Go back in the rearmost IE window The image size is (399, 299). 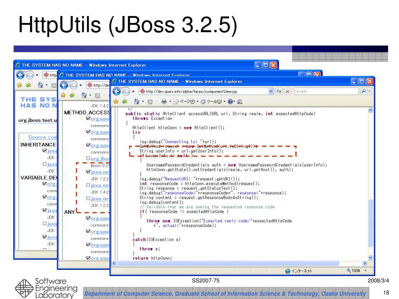(x=20, y=75)
